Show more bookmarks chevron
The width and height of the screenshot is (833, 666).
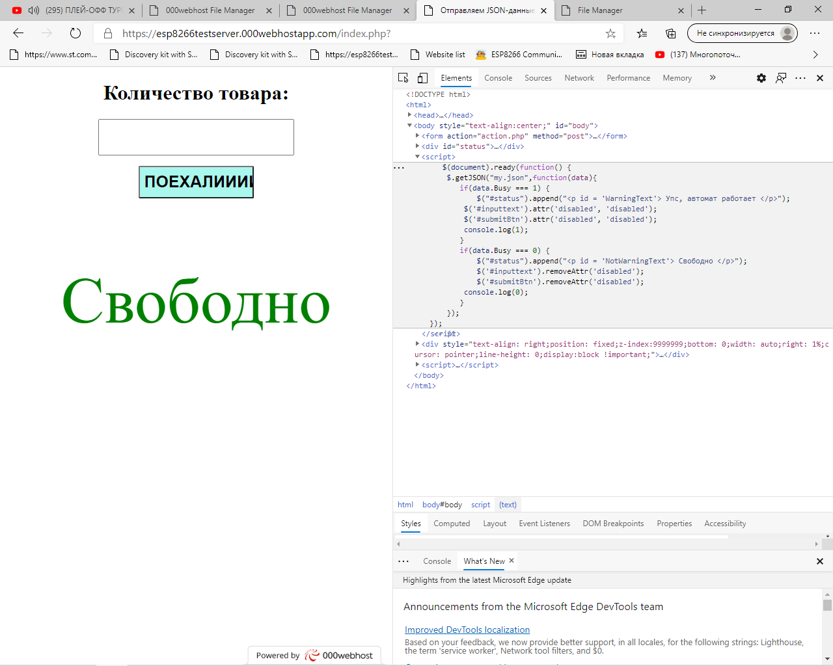pos(815,55)
